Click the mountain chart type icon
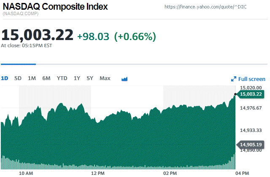This screenshot has height=177, width=270. 124,78
